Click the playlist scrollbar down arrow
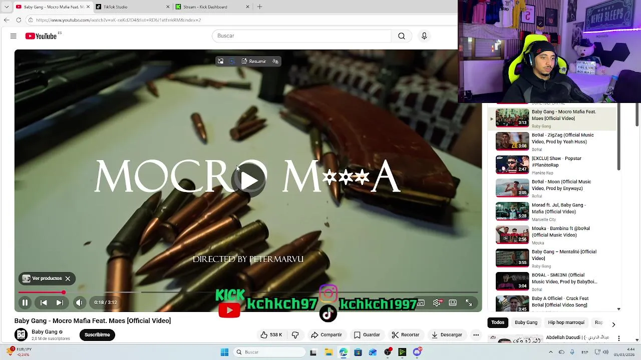The height and width of the screenshot is (360, 641). pyautogui.click(x=619, y=309)
